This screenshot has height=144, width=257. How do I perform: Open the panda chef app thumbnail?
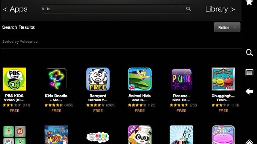click(x=140, y=135)
